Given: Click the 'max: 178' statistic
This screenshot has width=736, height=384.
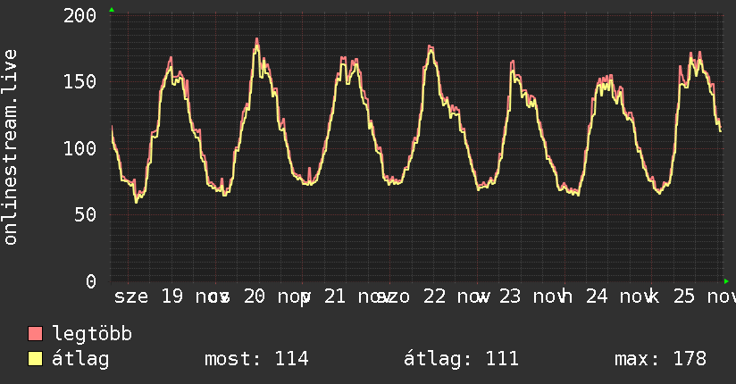Looking at the screenshot, I should point(660,359).
